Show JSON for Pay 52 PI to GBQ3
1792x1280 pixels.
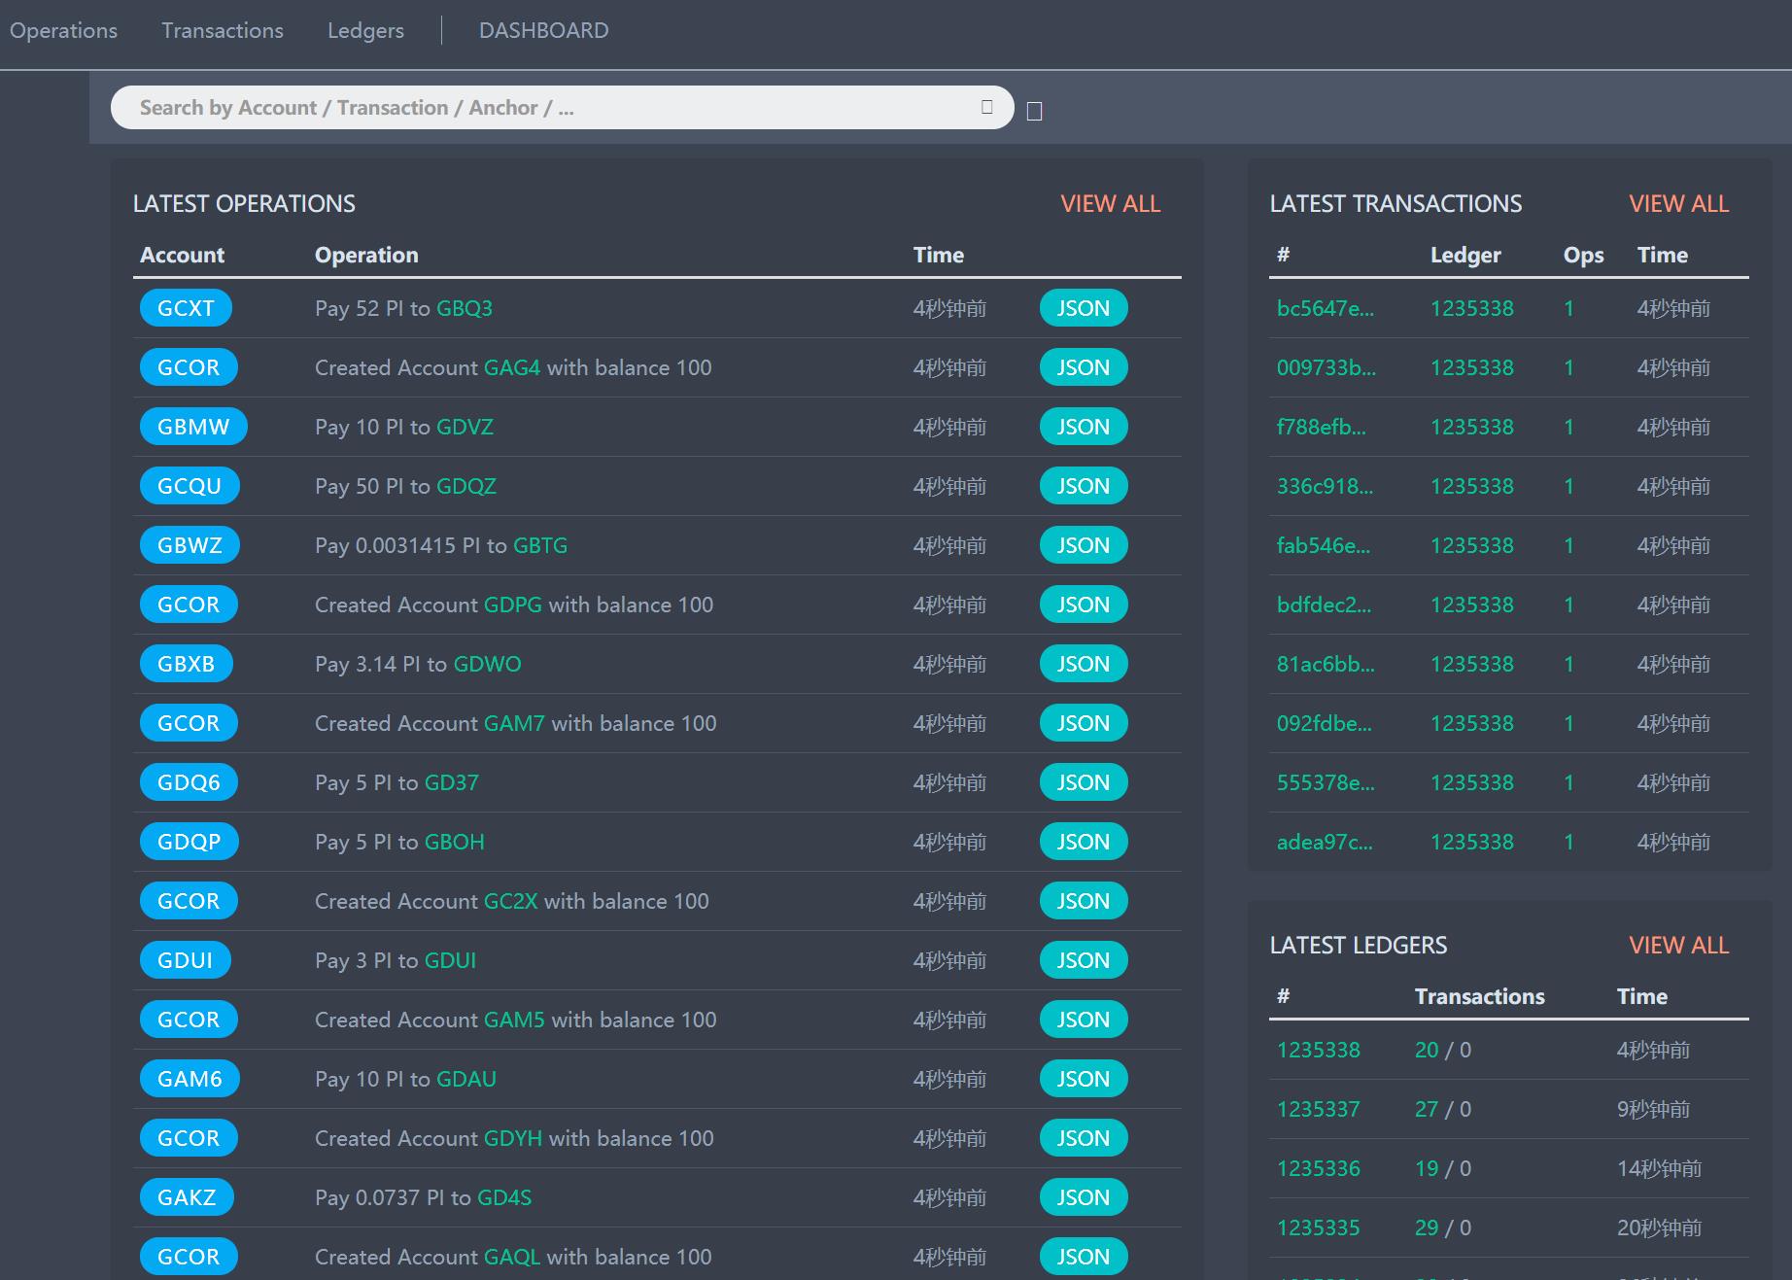tap(1084, 308)
